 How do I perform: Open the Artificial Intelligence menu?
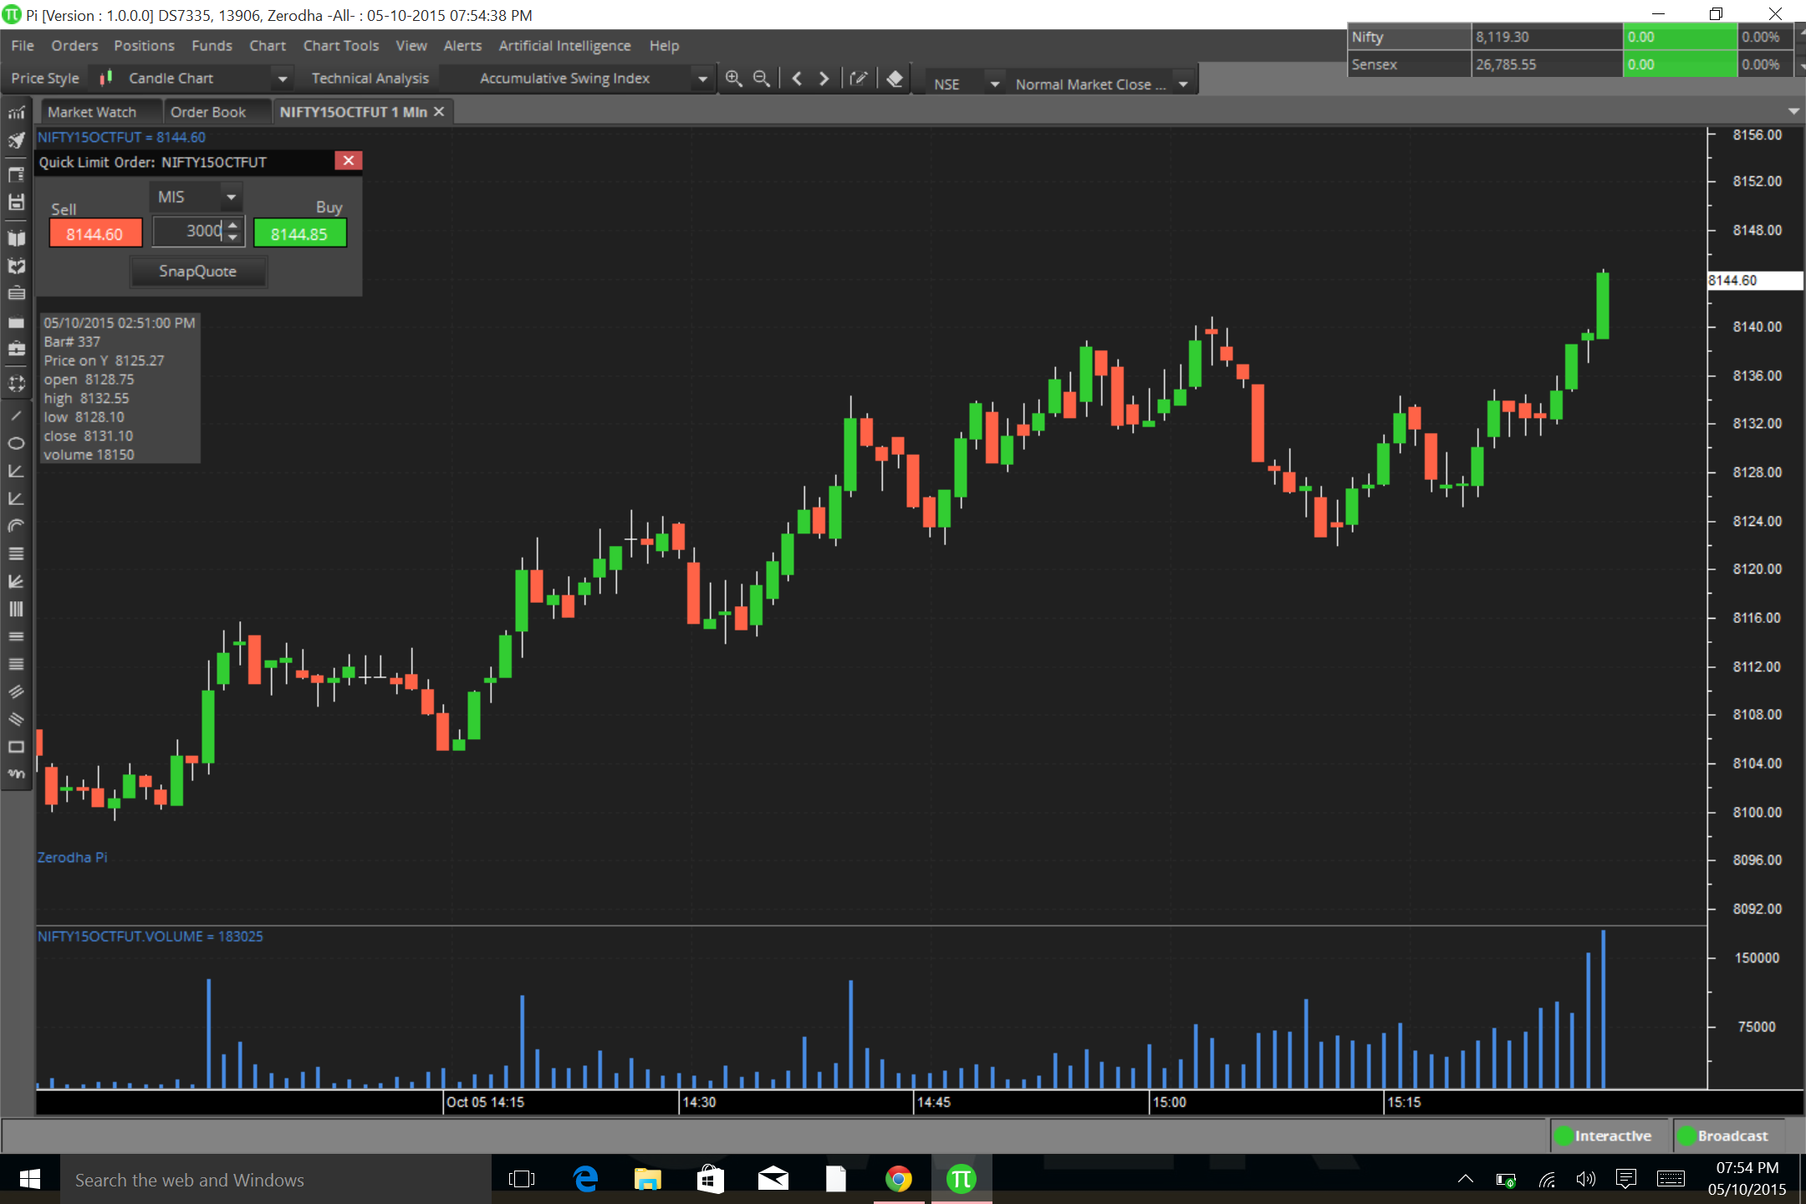[564, 46]
